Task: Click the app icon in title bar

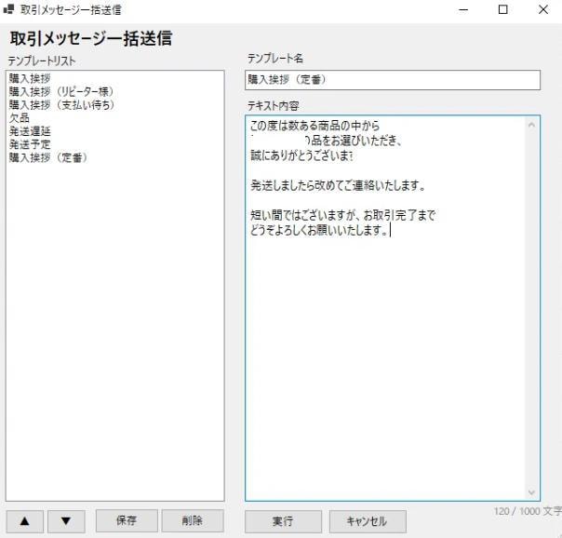Action: [8, 9]
